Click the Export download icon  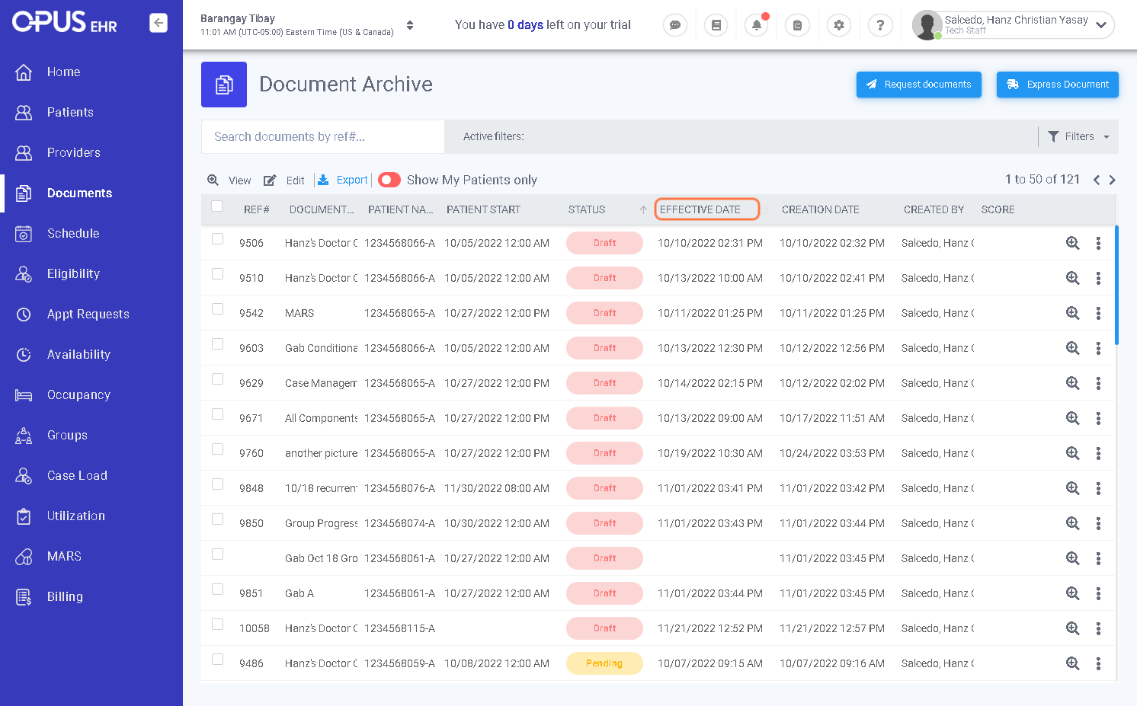click(323, 180)
